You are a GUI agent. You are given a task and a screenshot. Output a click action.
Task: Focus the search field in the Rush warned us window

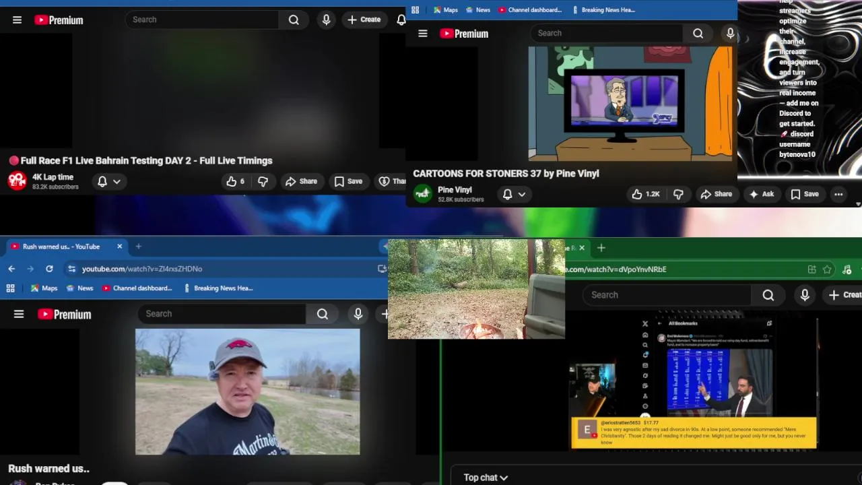pyautogui.click(x=222, y=314)
